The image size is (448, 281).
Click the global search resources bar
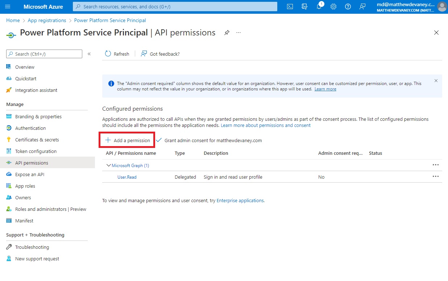point(175,6)
